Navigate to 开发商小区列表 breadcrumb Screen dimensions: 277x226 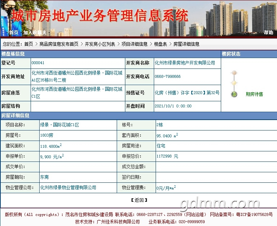pos(100,44)
